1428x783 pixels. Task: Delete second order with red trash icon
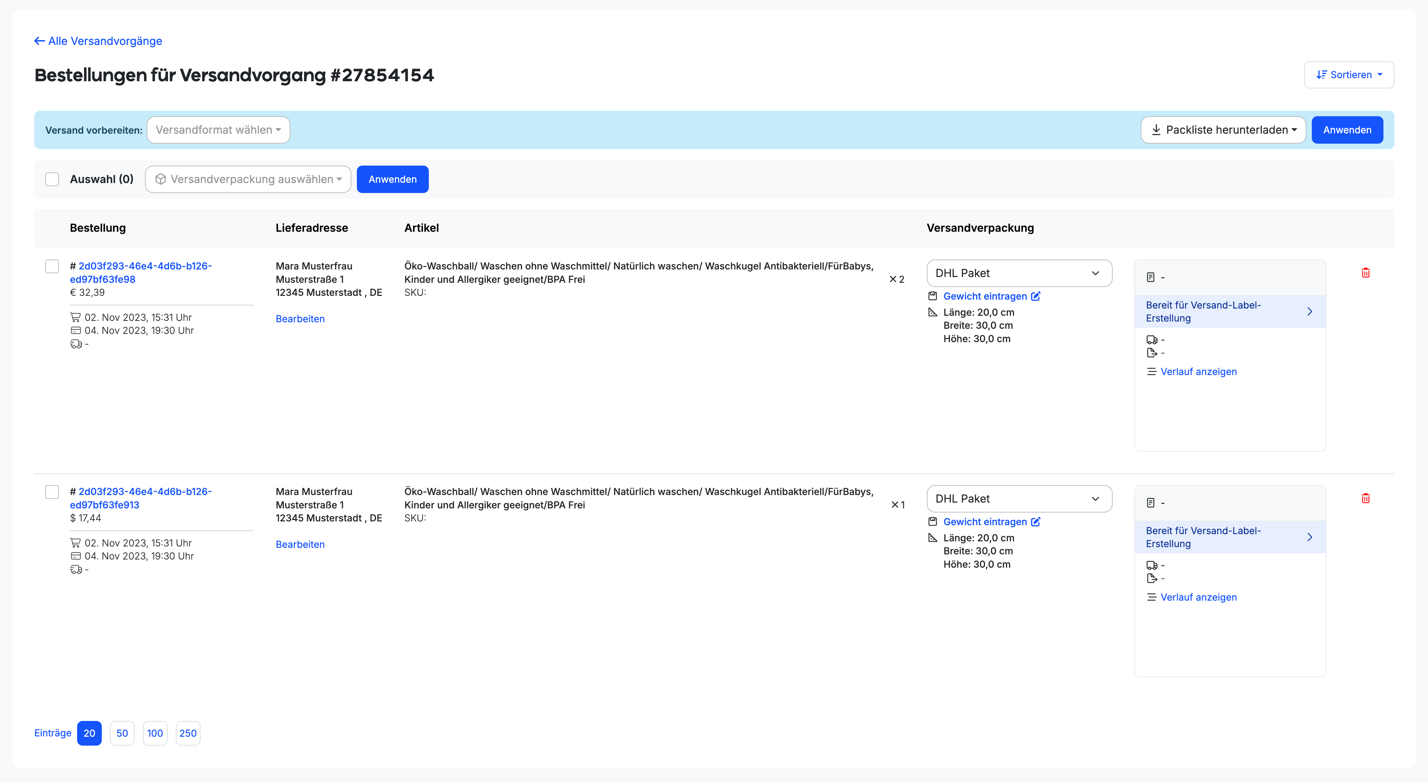pyautogui.click(x=1365, y=498)
